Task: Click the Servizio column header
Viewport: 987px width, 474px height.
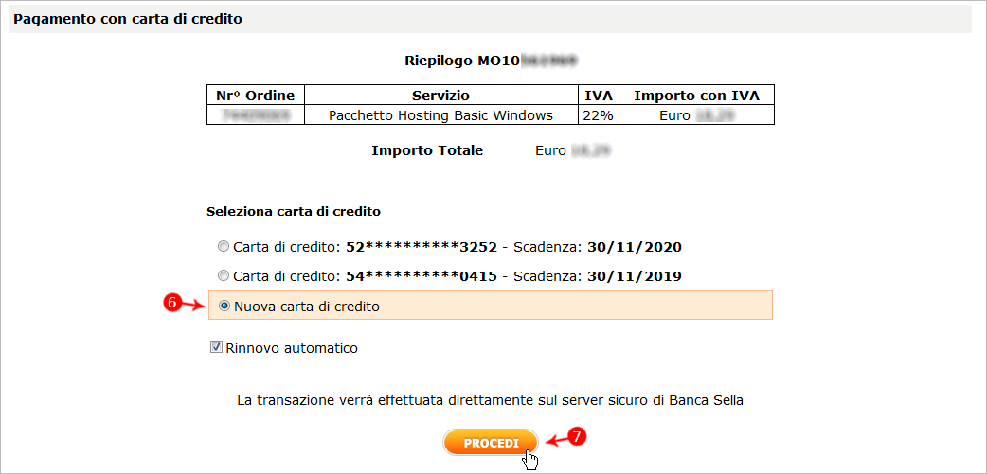Action: [x=440, y=96]
